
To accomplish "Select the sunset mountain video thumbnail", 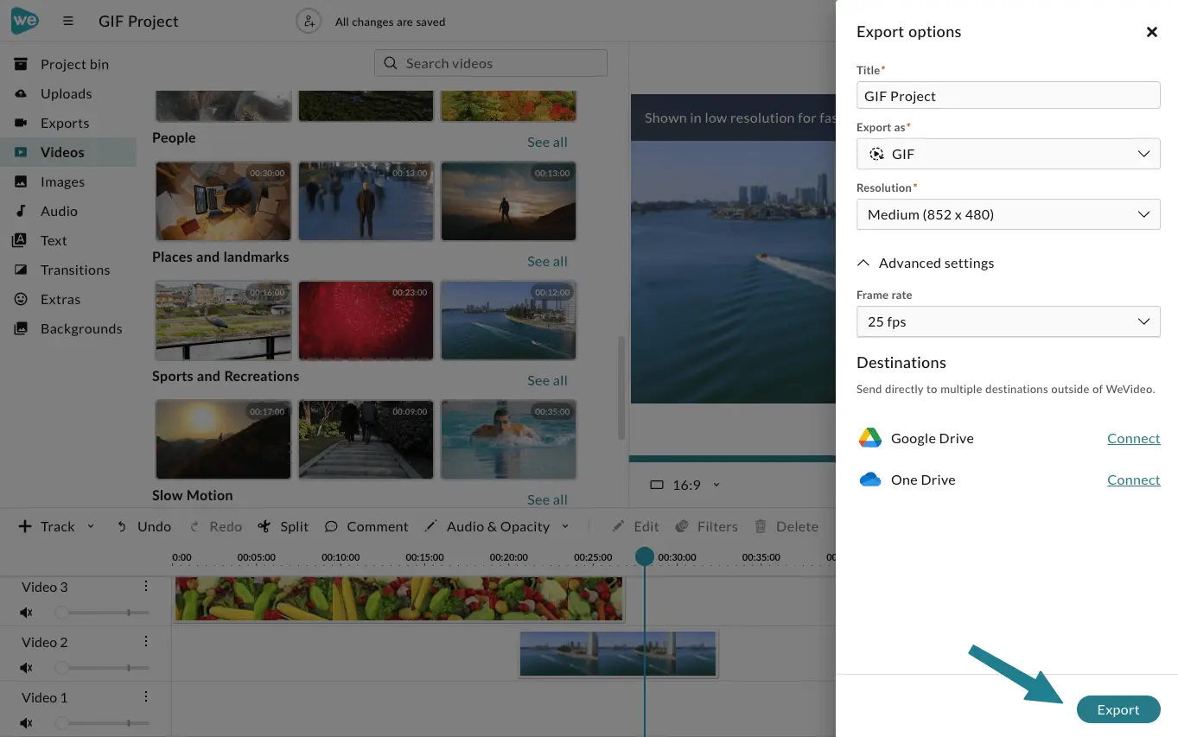I will (223, 439).
